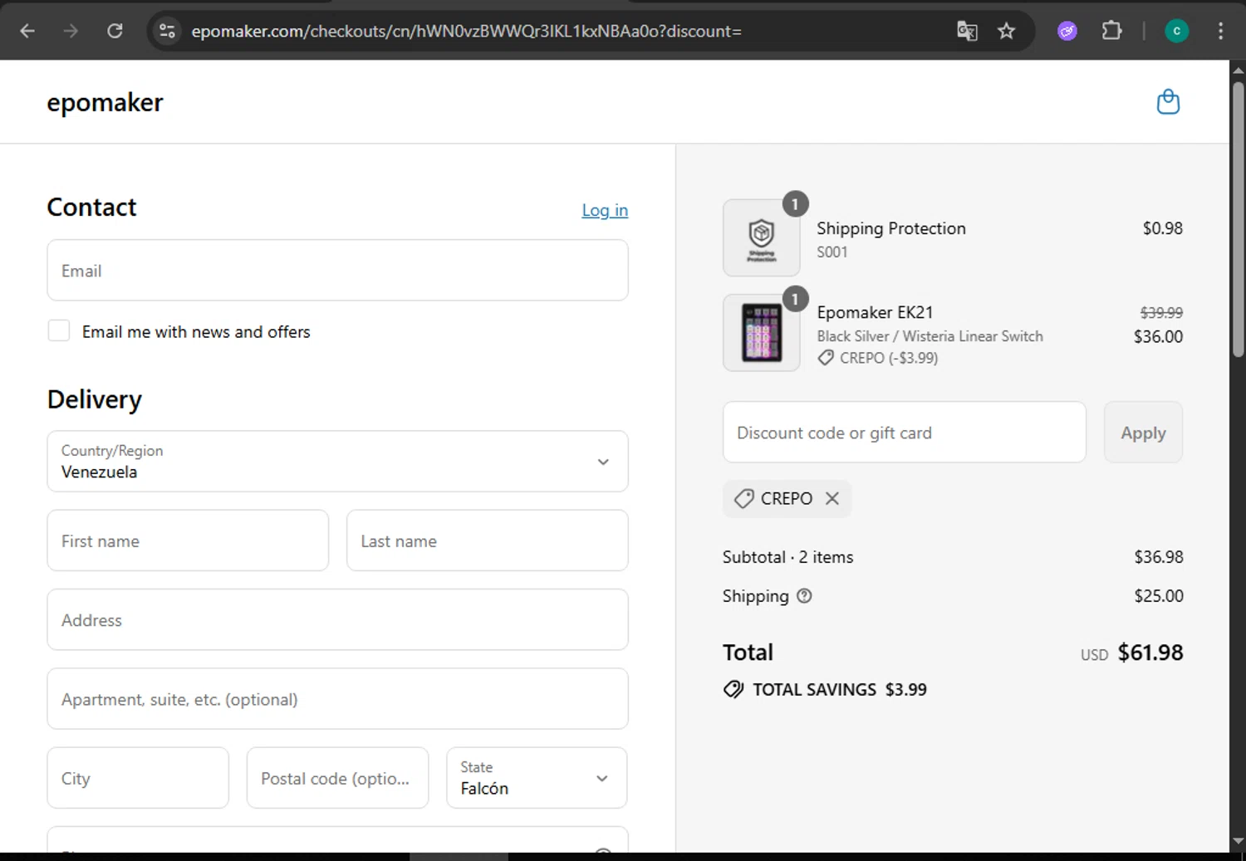
Task: Open the Country/Region dropdown
Action: [x=337, y=461]
